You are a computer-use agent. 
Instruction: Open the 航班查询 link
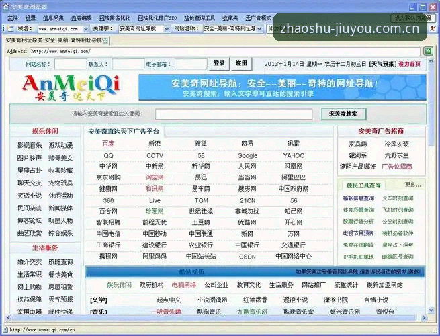[x=60, y=262]
